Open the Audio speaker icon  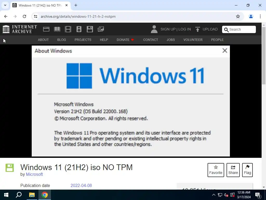(79, 29)
